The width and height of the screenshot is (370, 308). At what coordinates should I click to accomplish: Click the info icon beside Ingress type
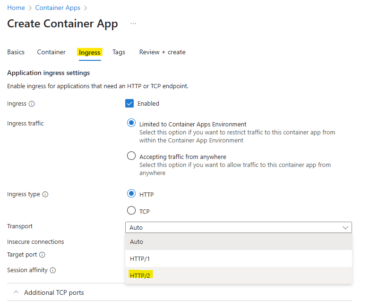point(45,194)
